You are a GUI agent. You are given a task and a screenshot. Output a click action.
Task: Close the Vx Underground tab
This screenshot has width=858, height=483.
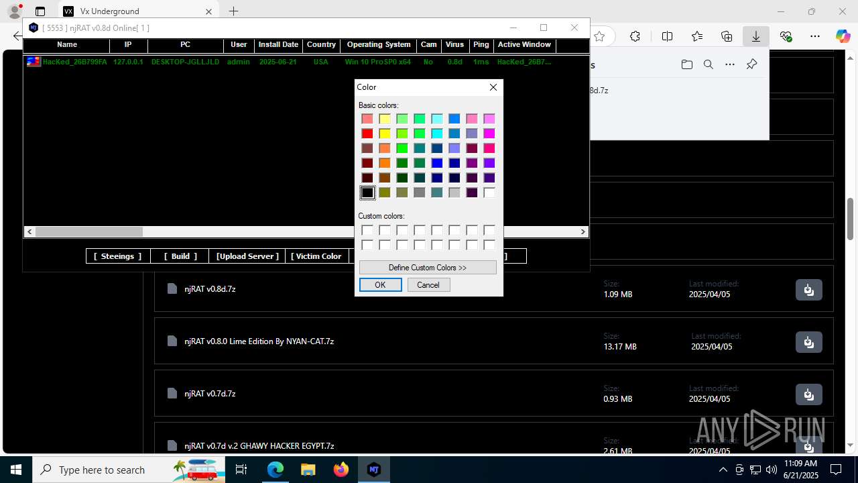point(209,11)
